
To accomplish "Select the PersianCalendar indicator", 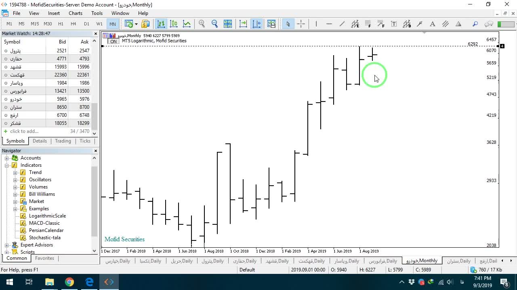I will coord(46,230).
